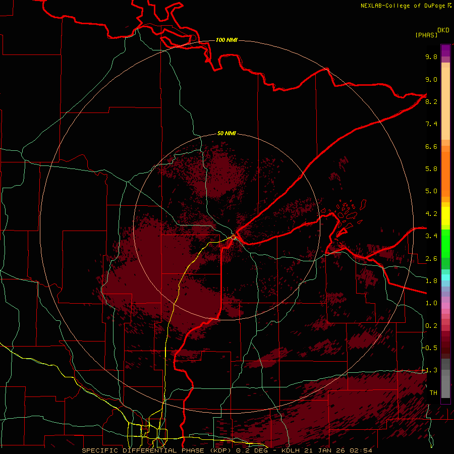Select the -1.3 value on the color scale

coord(429,370)
